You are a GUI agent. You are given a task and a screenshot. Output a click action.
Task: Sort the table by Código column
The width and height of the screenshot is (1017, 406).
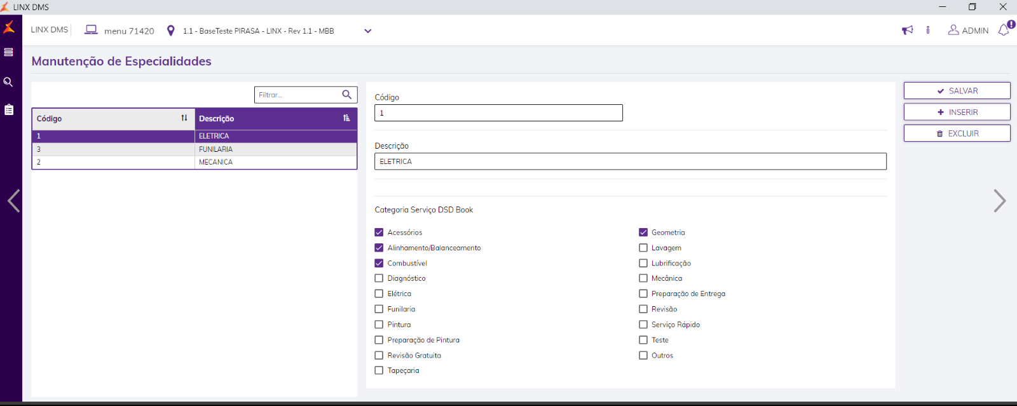pos(184,118)
